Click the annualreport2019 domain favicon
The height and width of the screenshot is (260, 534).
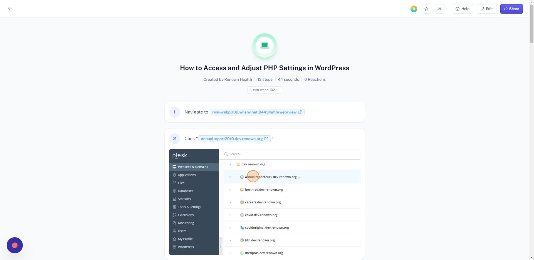coord(242,177)
